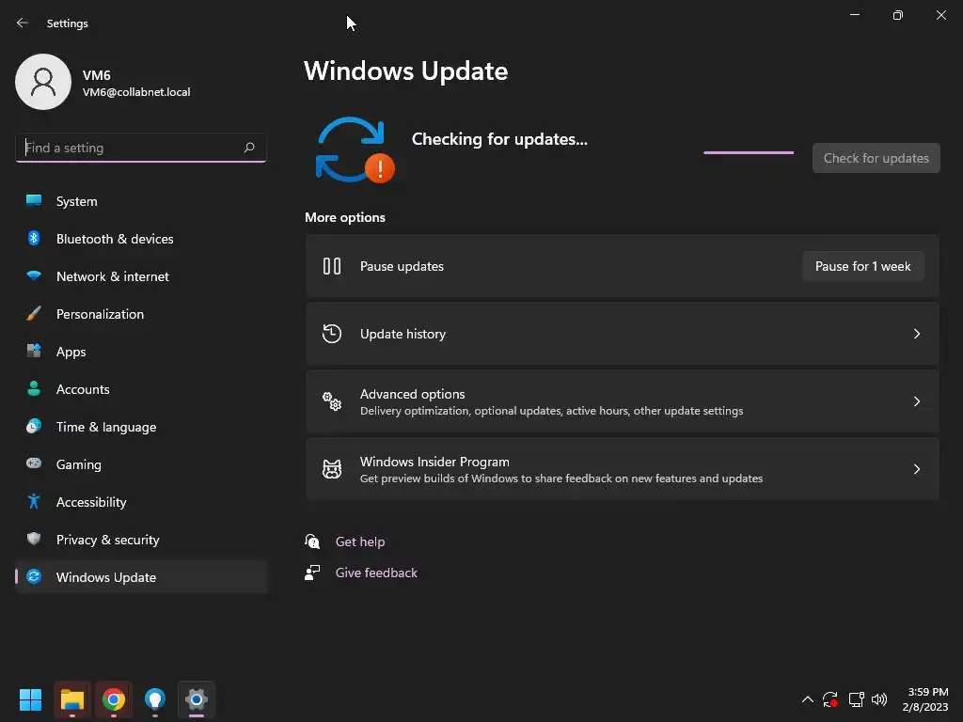Open the network tray icon
This screenshot has height=722, width=963.
click(x=856, y=699)
